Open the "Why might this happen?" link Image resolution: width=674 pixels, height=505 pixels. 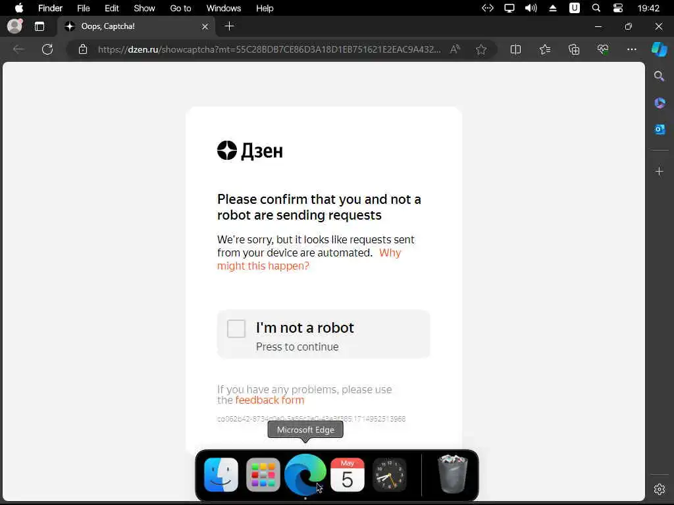tap(309, 259)
